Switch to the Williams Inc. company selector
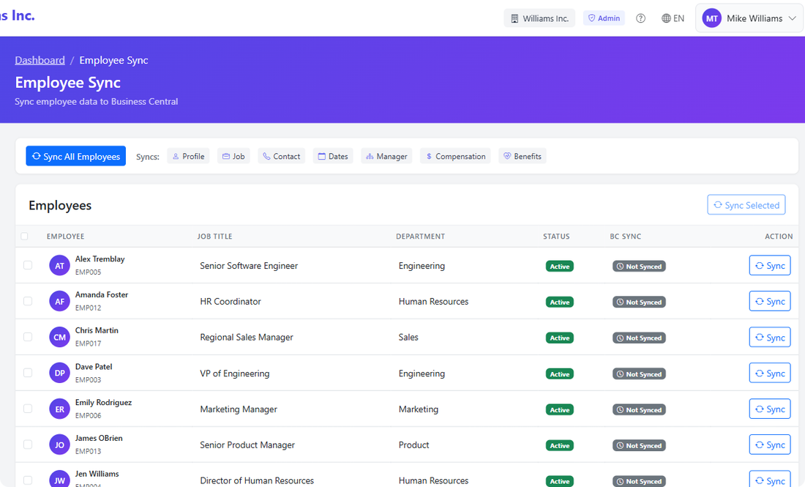This screenshot has height=487, width=805. 539,18
